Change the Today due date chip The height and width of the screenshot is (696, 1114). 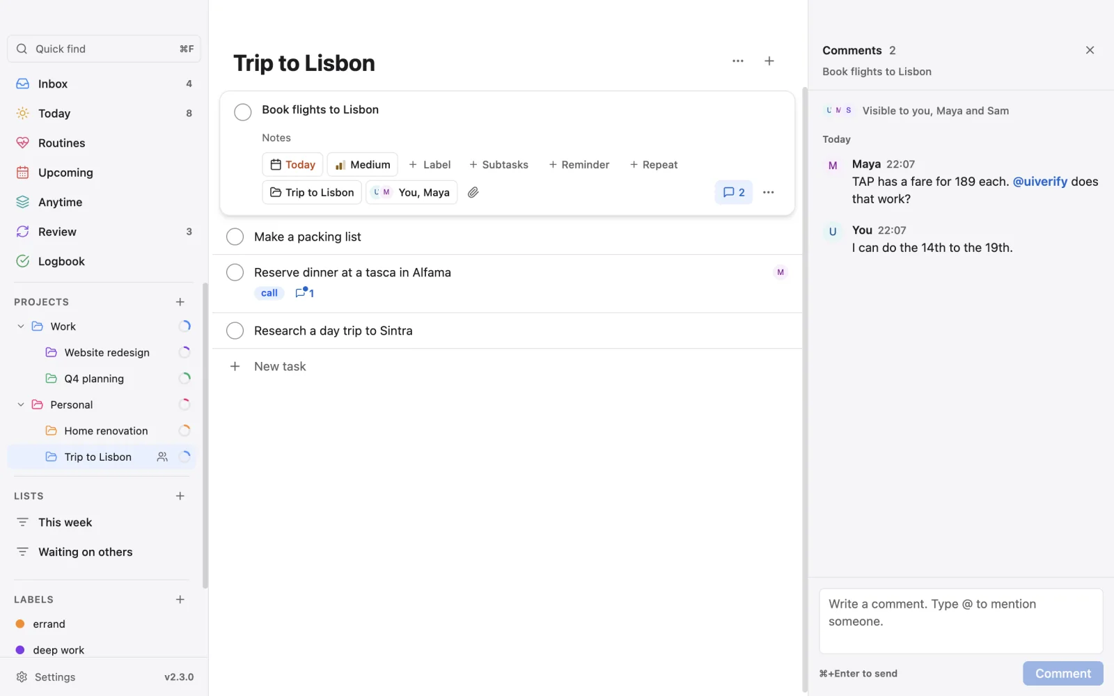pyautogui.click(x=292, y=165)
